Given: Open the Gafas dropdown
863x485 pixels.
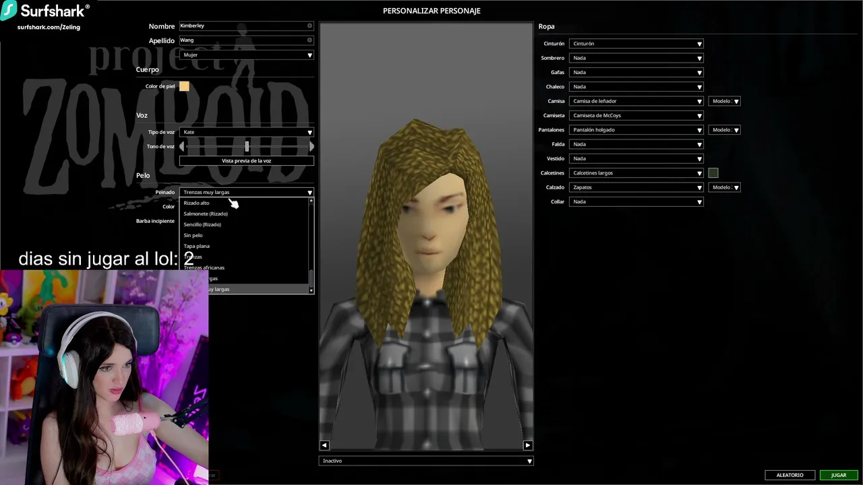Looking at the screenshot, I should [x=636, y=73].
